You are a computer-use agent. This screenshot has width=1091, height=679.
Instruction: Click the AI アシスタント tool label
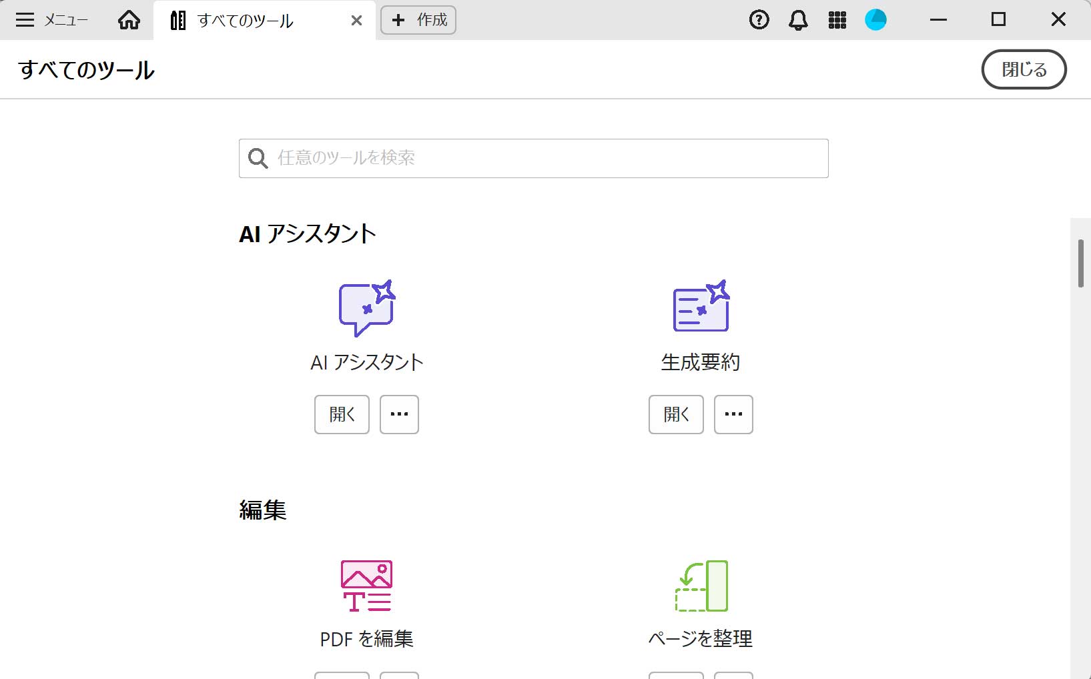[x=367, y=362]
